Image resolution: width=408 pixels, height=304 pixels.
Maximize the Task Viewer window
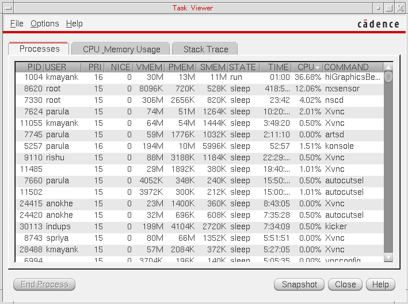click(x=389, y=8)
